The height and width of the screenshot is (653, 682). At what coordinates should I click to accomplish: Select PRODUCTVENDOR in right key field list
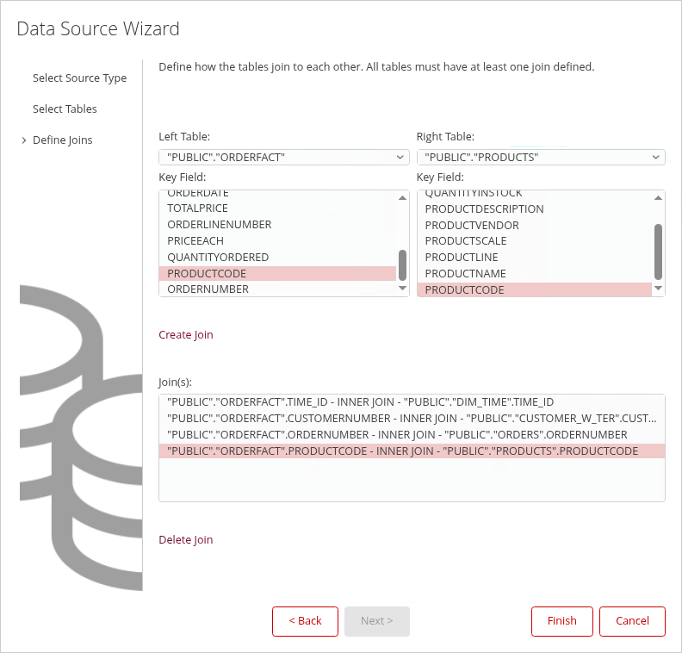click(471, 225)
